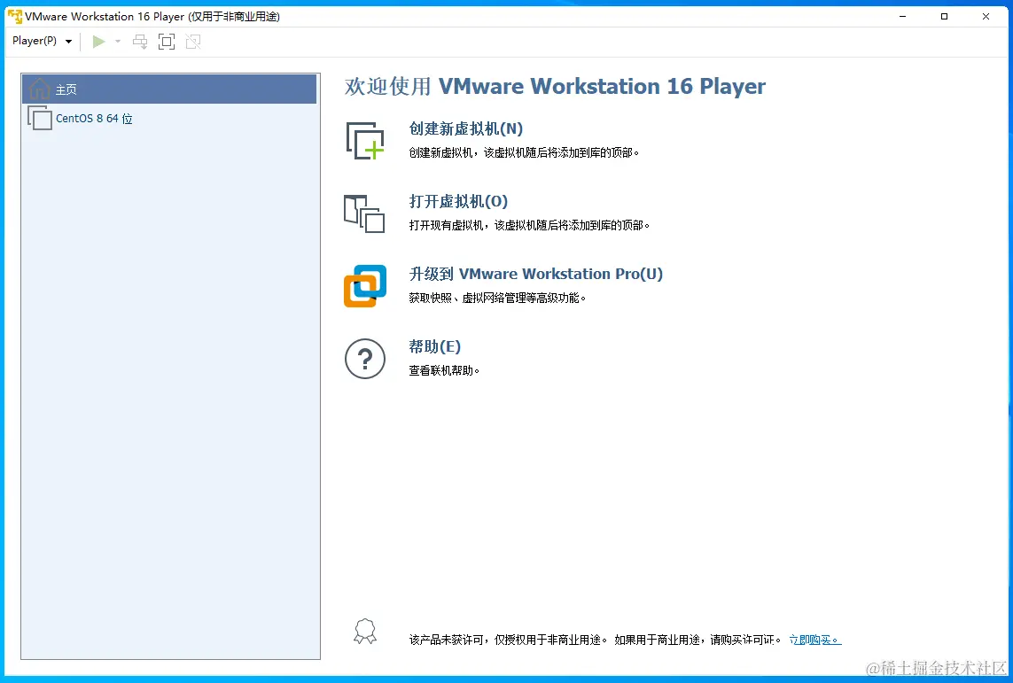Click the send Ctrl+Alt+Del toolbar icon
Viewport: 1013px width, 683px height.
(x=140, y=42)
